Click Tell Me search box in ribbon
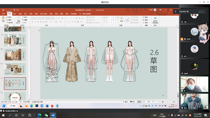The image size is (210, 118). [x=85, y=14]
